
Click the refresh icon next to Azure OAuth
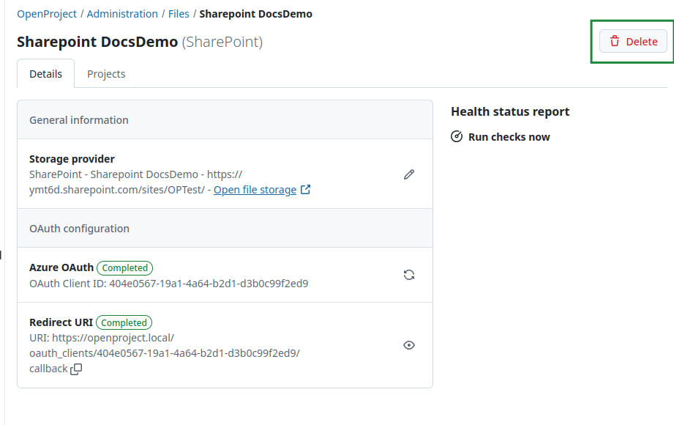coord(408,274)
